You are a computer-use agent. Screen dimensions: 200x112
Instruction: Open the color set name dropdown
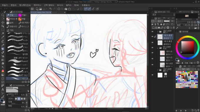pyautogui.click(x=185, y=69)
